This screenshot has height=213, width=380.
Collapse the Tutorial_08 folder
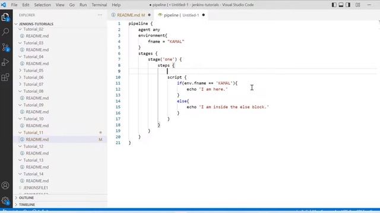pyautogui.click(x=33, y=91)
